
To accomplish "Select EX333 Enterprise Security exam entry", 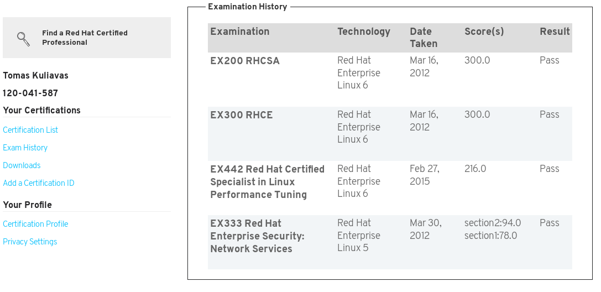I will (390, 242).
